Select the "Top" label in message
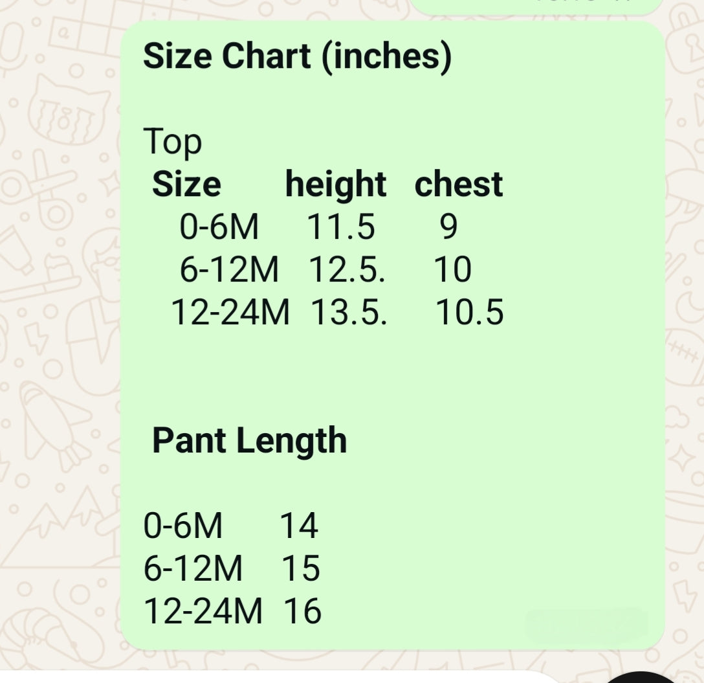 coord(172,142)
